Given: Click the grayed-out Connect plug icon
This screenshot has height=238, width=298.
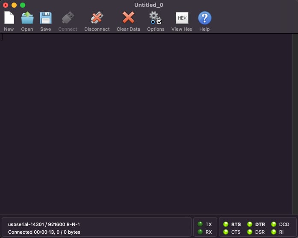Looking at the screenshot, I should tap(68, 18).
